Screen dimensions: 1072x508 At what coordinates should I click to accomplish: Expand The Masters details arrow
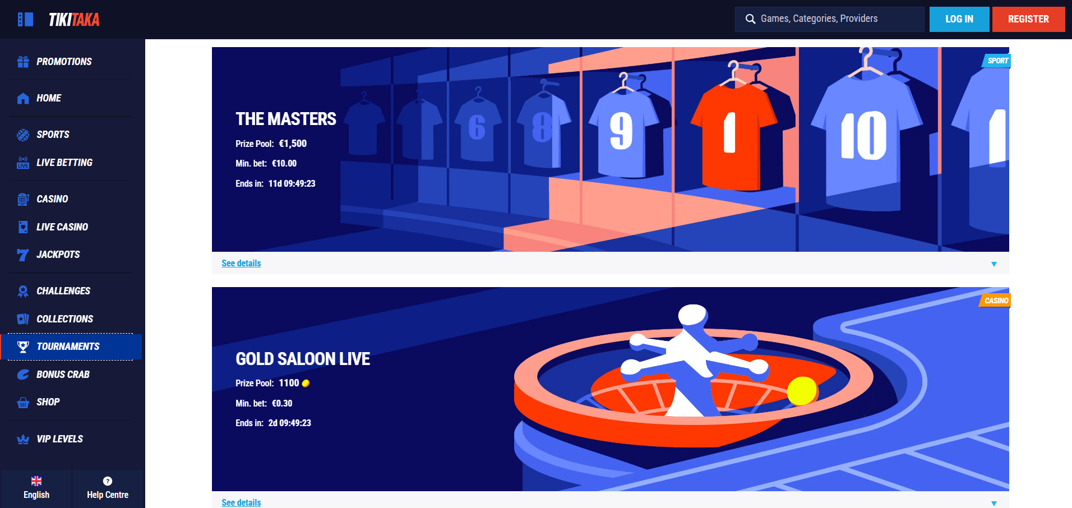pos(994,264)
